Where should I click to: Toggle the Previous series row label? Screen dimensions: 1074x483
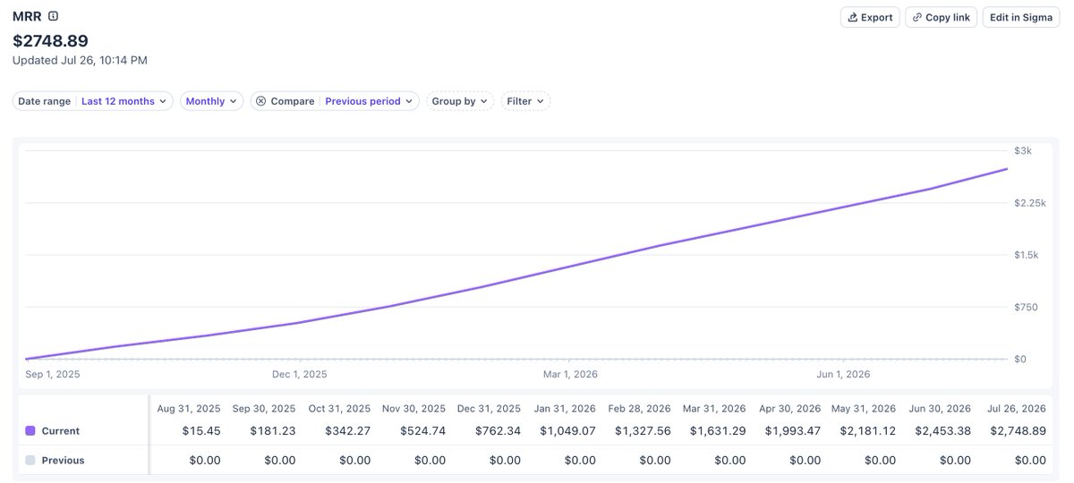(x=63, y=461)
